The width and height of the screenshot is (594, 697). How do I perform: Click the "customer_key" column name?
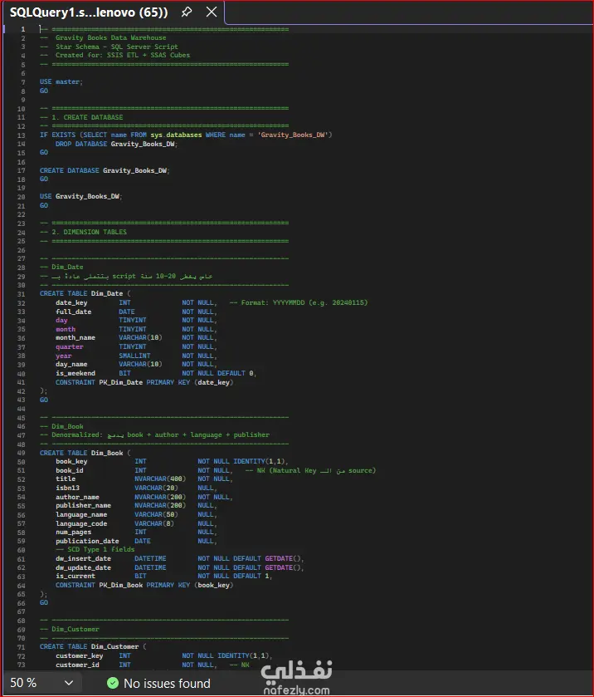(x=79, y=655)
